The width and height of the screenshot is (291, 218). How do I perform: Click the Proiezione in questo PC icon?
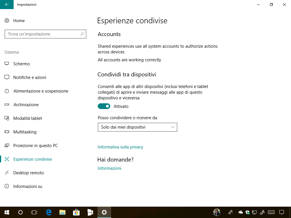(x=7, y=146)
